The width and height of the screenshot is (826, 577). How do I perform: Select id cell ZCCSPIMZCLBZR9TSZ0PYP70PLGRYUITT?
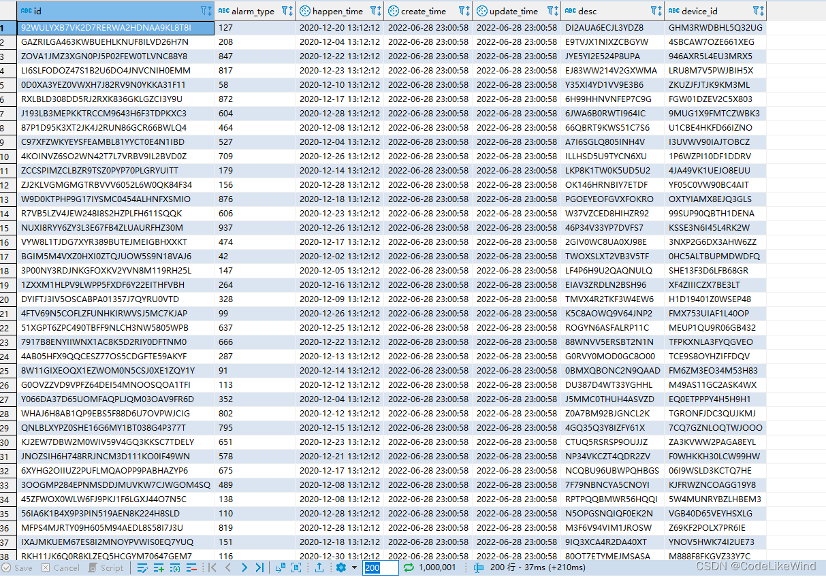(x=115, y=171)
